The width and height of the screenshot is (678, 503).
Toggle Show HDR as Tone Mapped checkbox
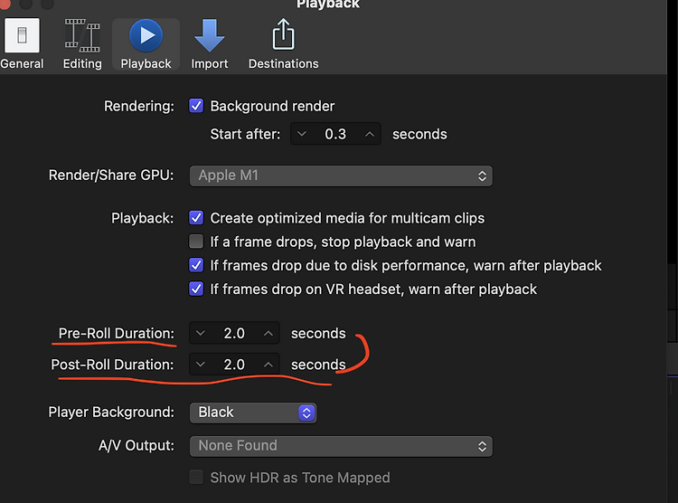pos(196,478)
